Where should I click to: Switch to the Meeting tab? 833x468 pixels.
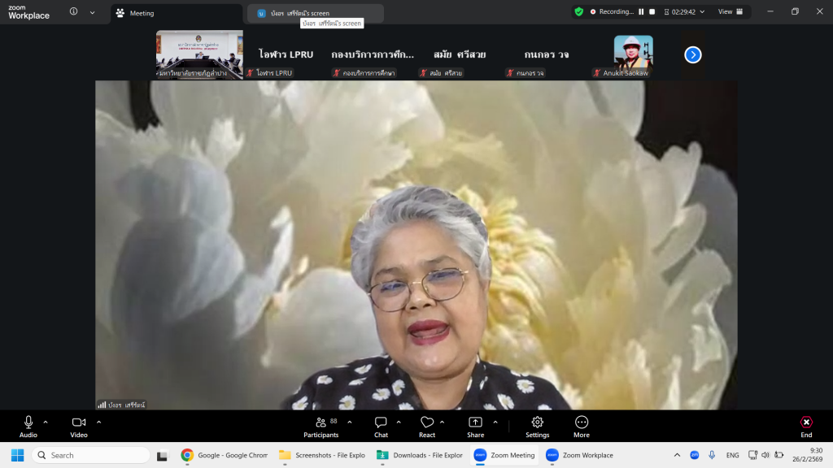click(x=176, y=14)
